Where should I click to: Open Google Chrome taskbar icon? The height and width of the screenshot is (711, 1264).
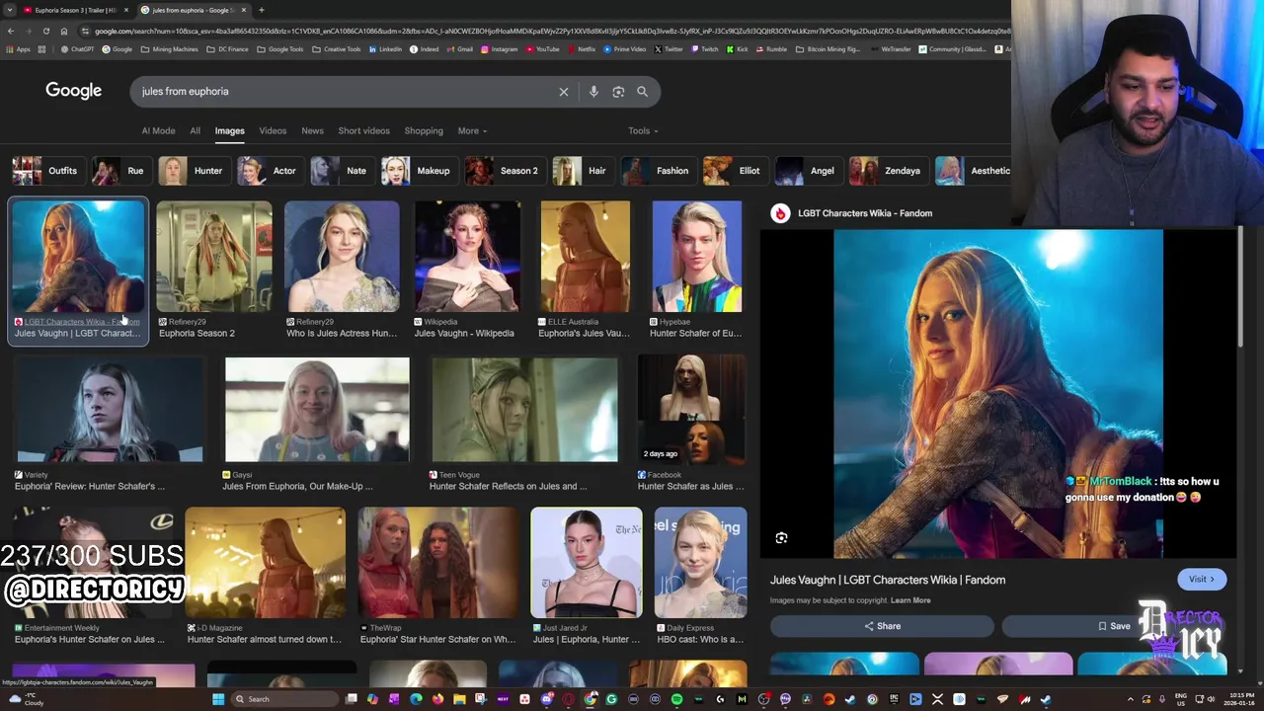pyautogui.click(x=590, y=699)
